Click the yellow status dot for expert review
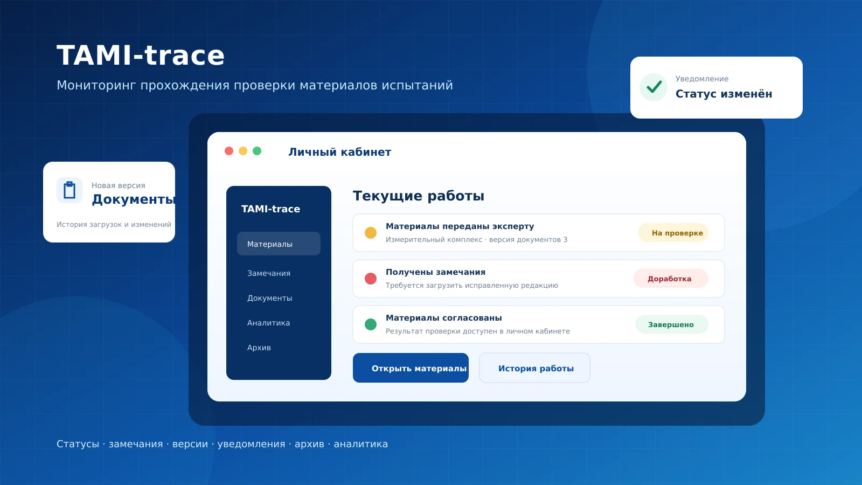The width and height of the screenshot is (862, 485). (371, 233)
